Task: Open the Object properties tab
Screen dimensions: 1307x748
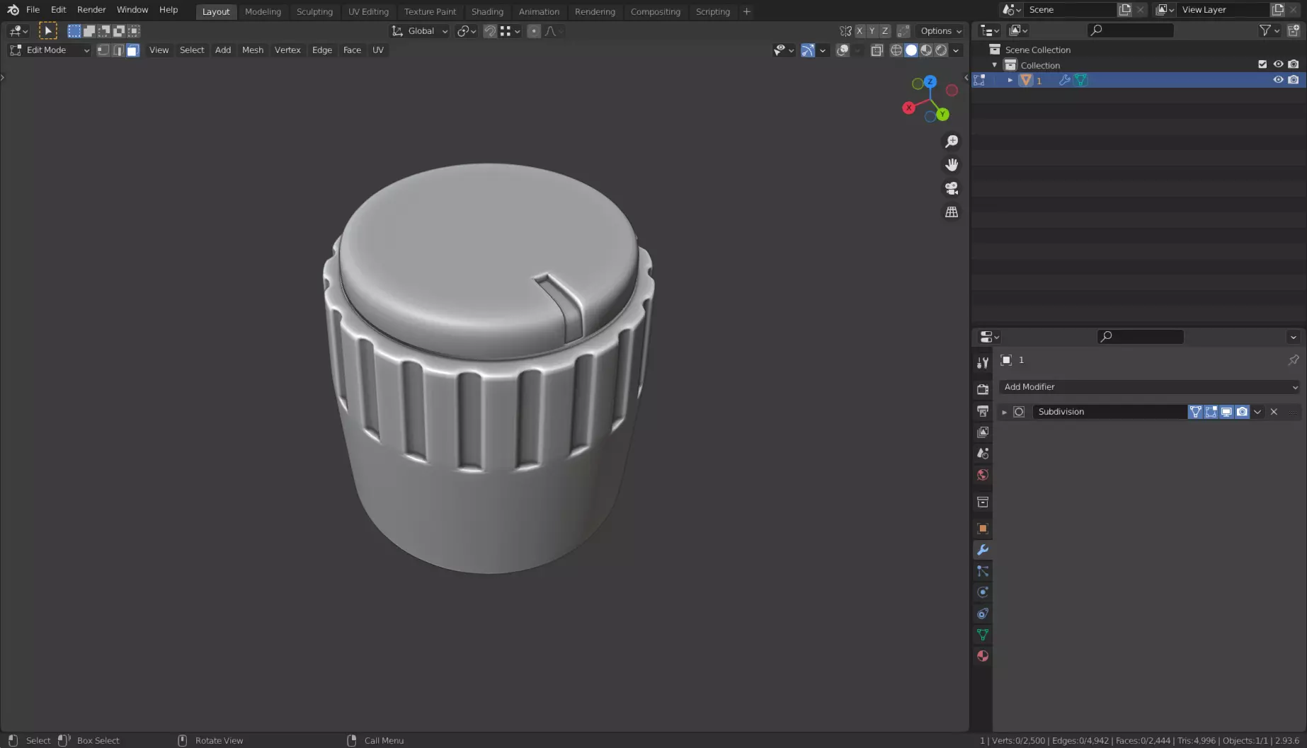Action: tap(983, 529)
